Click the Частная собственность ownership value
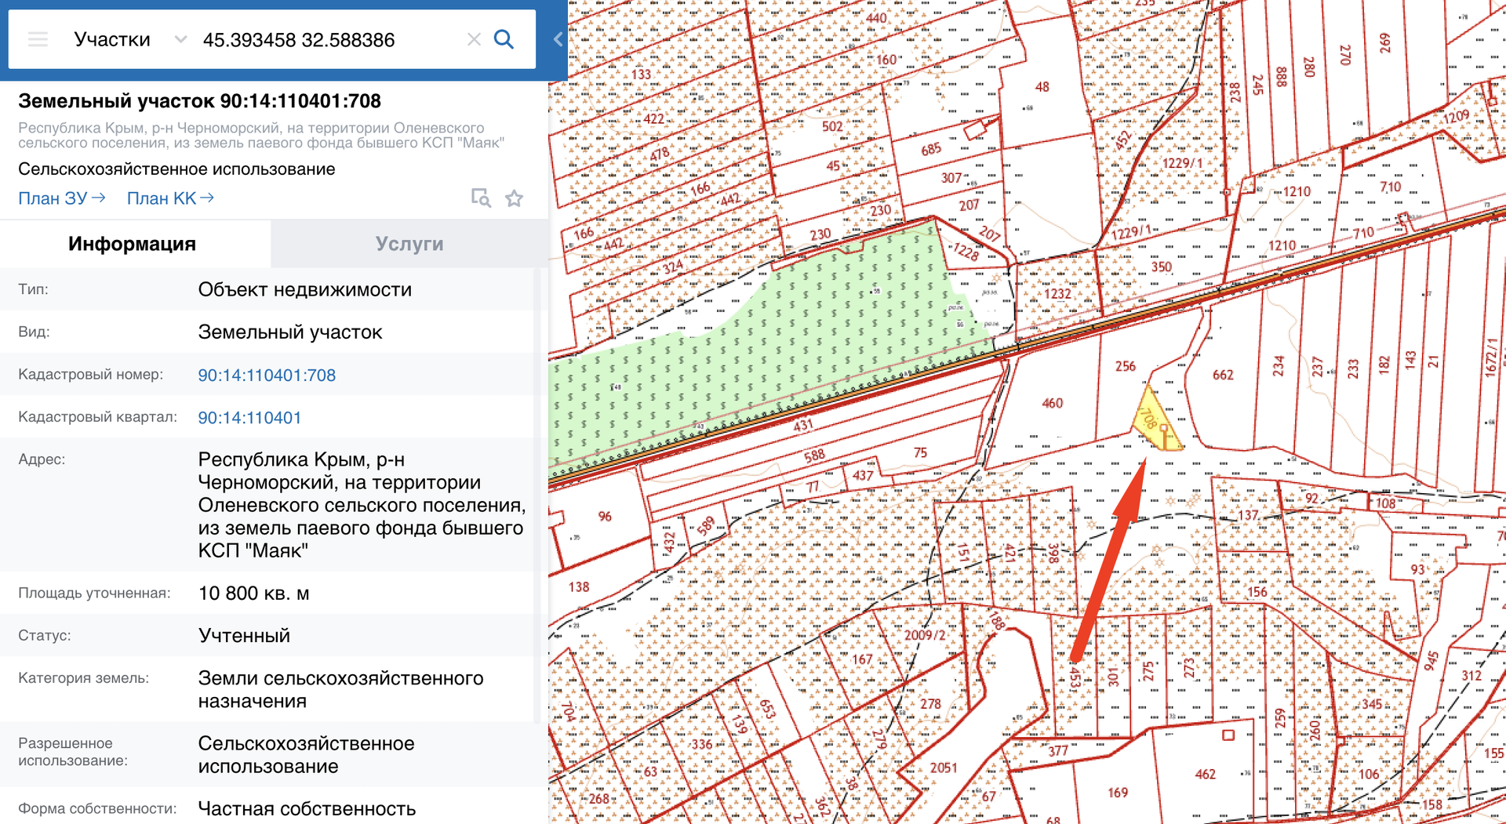Viewport: 1506px width, 824px height. [307, 808]
